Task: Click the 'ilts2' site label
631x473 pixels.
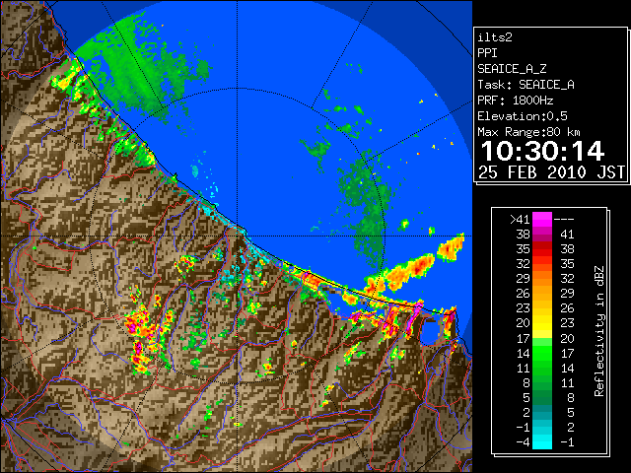Action: click(x=495, y=37)
